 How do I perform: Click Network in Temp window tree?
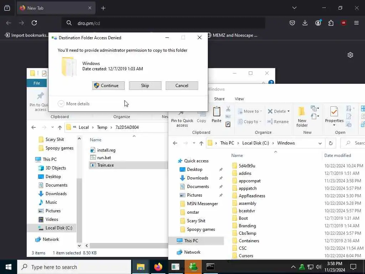click(47, 239)
